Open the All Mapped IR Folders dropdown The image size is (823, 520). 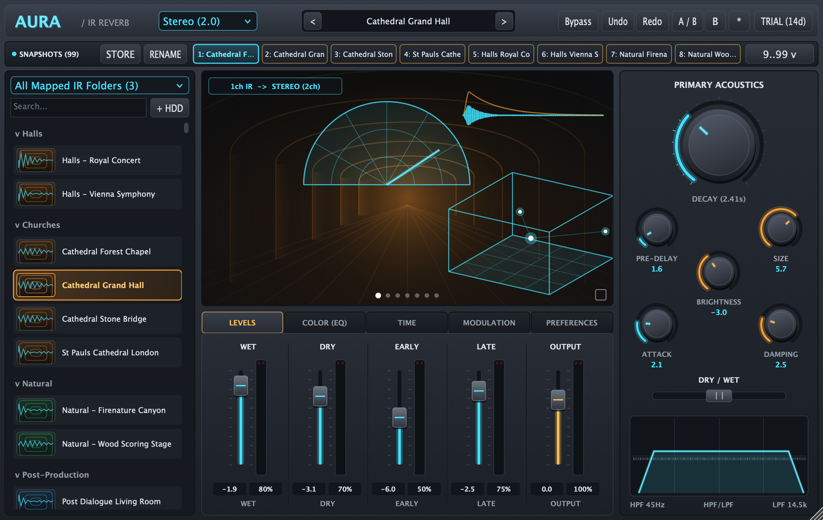pos(100,86)
